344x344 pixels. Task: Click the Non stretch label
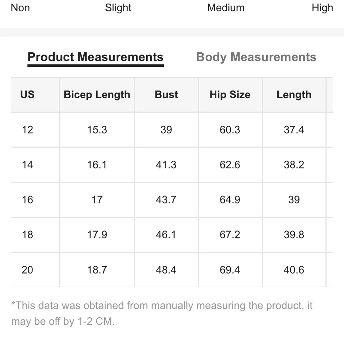coord(20,8)
